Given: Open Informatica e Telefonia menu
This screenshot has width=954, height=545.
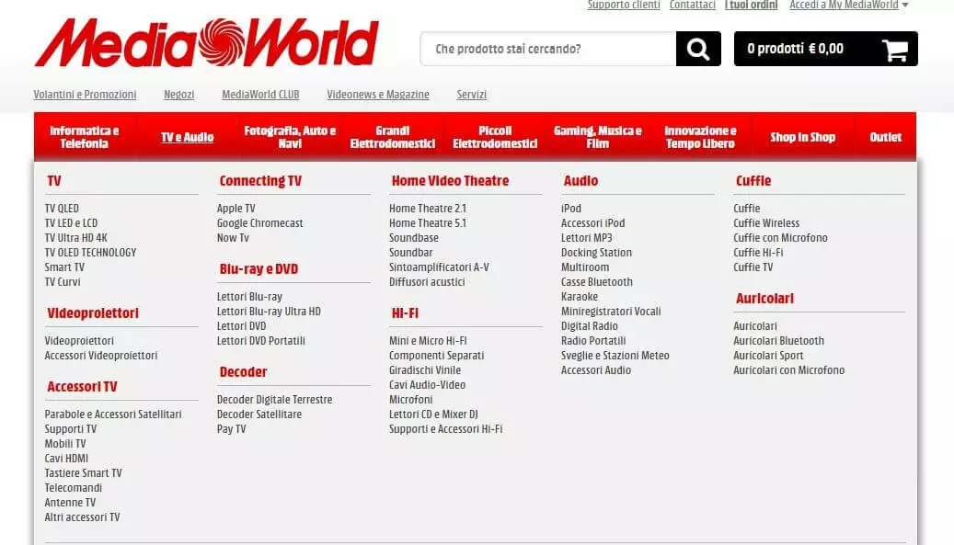Looking at the screenshot, I should coord(85,137).
